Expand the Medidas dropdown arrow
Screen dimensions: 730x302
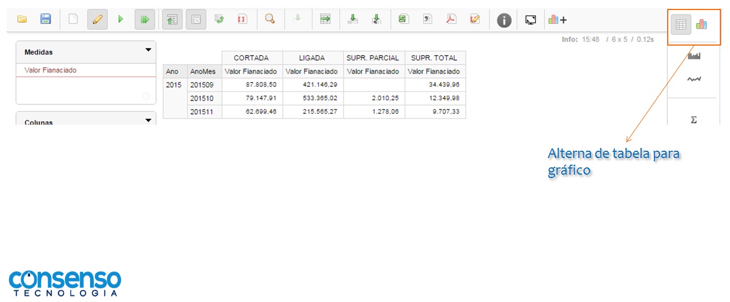click(x=148, y=50)
